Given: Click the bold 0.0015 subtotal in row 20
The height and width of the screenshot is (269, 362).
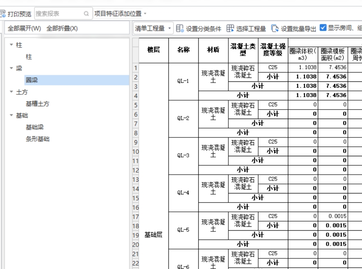Looking at the screenshot, I should click(333, 244).
